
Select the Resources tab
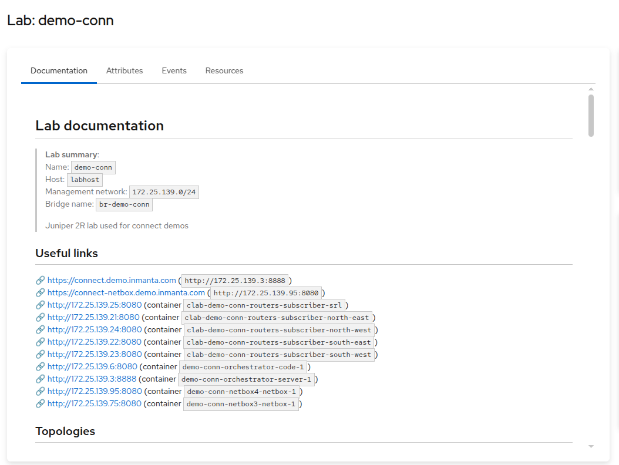[x=224, y=70]
